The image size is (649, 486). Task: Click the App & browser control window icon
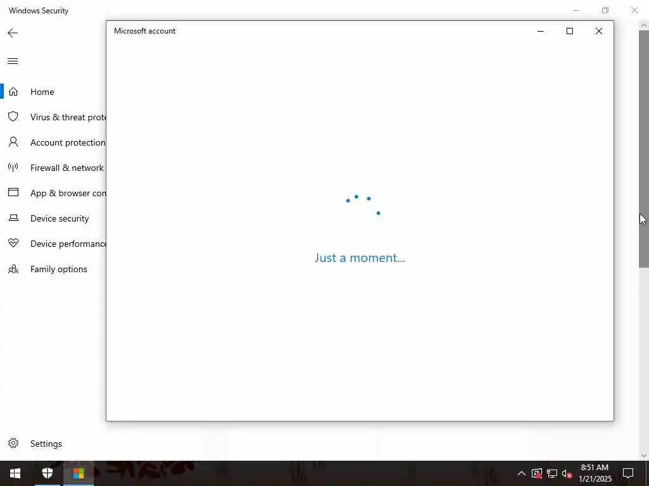pos(13,192)
